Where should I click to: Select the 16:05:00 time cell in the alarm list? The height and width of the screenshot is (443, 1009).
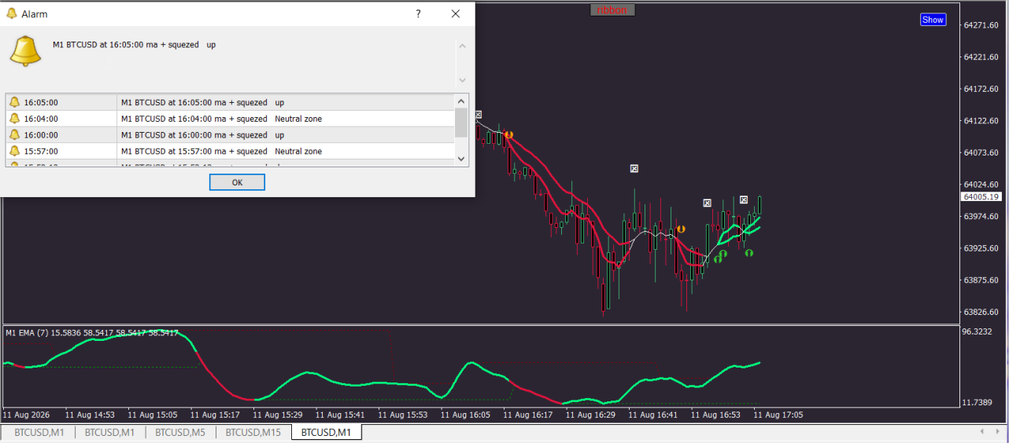tap(61, 102)
